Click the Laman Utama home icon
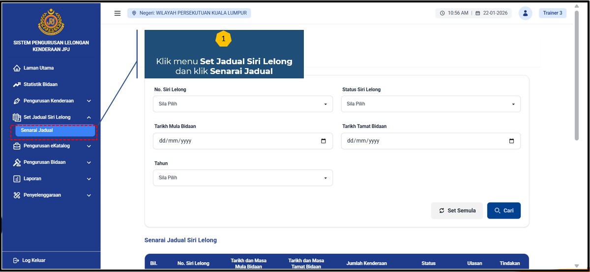 (17, 68)
